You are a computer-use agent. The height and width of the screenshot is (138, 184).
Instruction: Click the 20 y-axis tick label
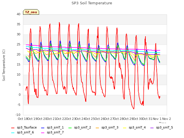[x=18, y=55]
